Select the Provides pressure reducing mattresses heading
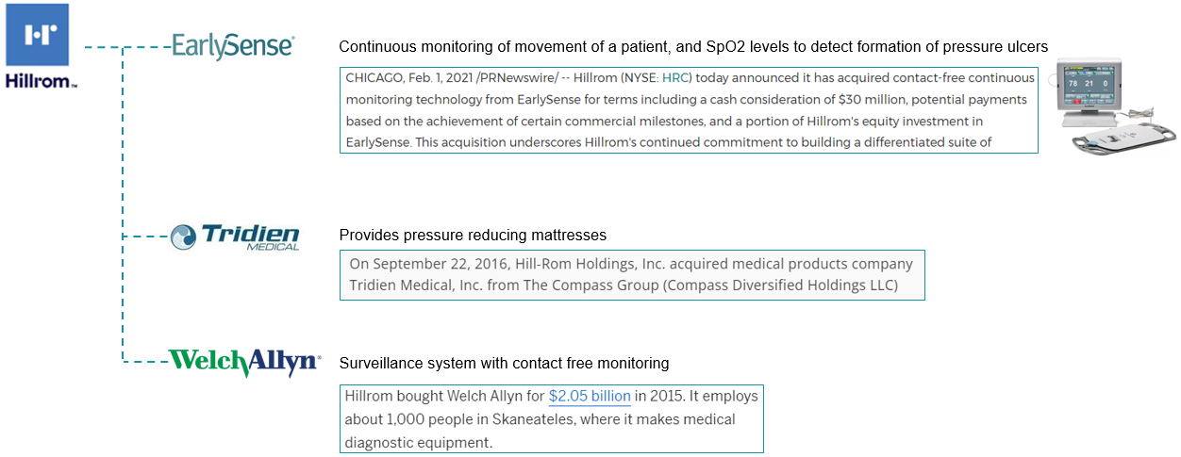 pos(473,235)
